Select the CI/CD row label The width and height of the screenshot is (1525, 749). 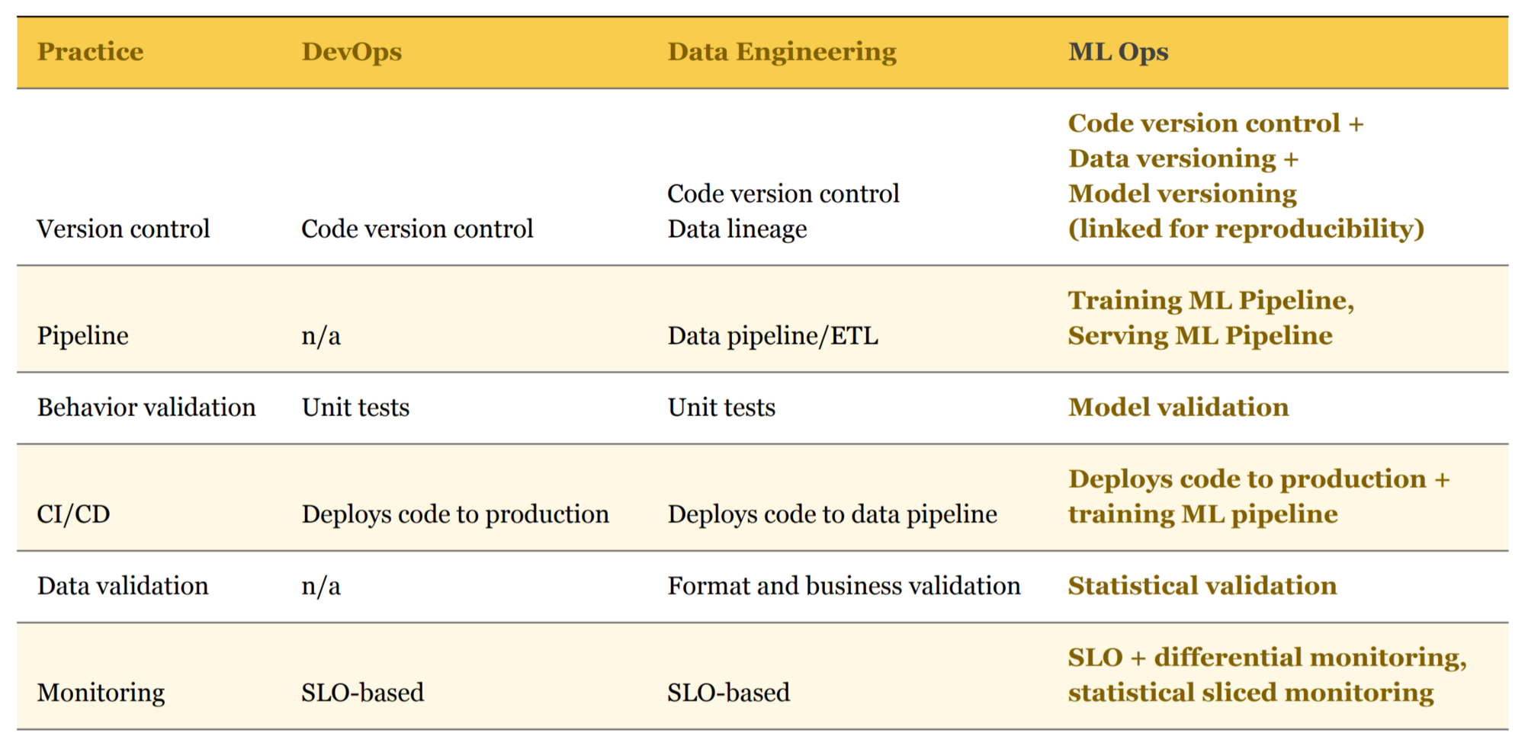73,514
